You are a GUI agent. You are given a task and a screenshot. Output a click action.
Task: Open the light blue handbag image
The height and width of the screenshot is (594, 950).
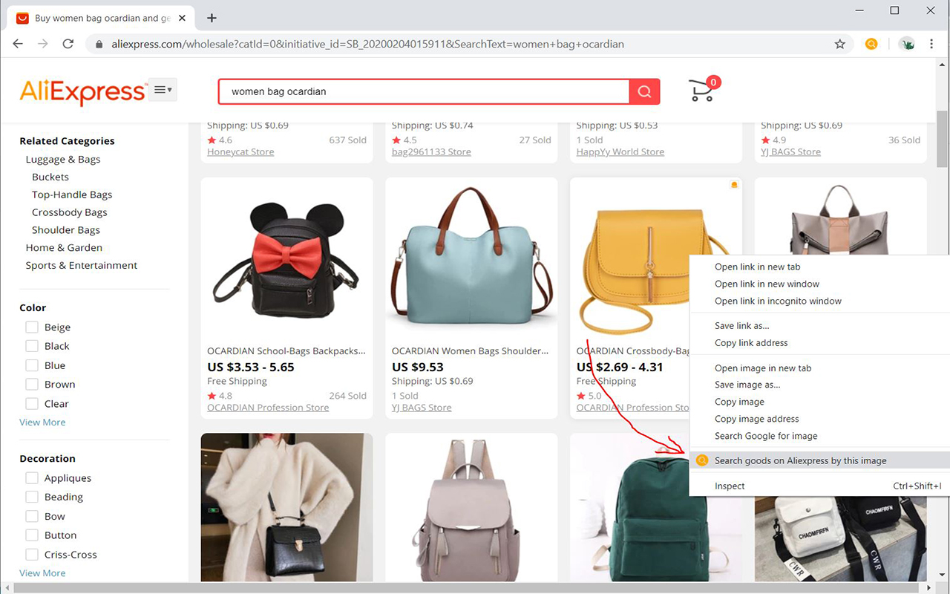pos(471,258)
